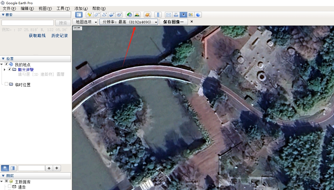The height and width of the screenshot is (190, 334).
Task: Open the 地图选项 dropdown
Action: click(85, 22)
